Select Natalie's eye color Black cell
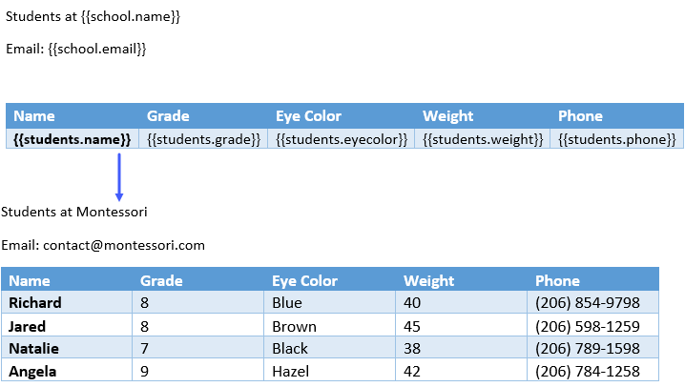685x387 pixels. [x=330, y=348]
